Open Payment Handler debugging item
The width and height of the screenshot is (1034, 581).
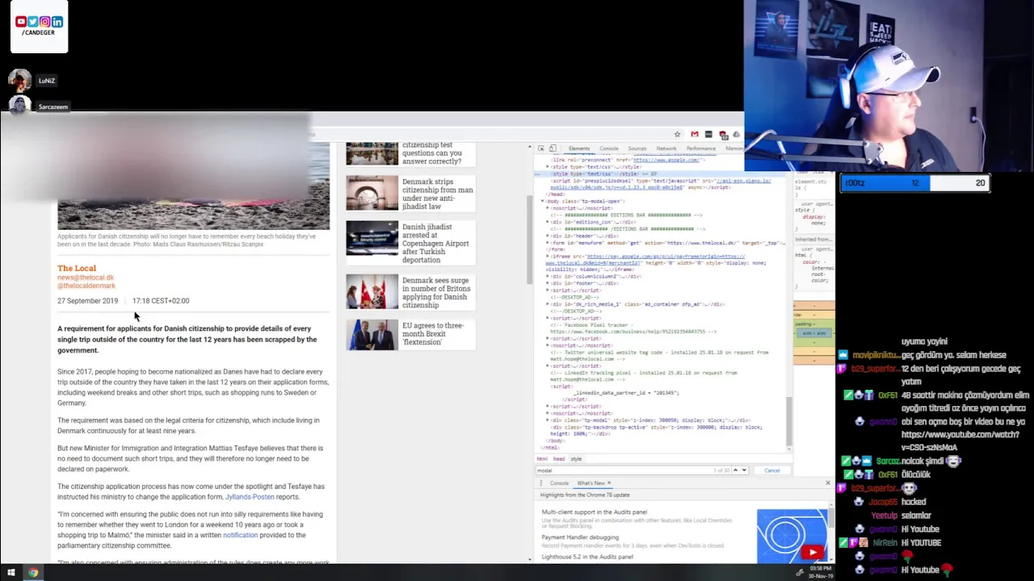tap(580, 537)
